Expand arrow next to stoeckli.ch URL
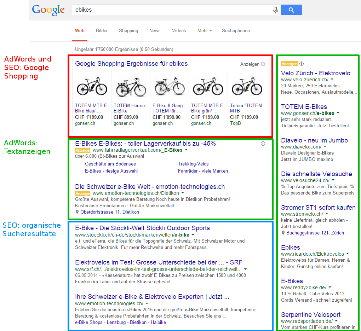This screenshot has height=331, width=361. pos(193,234)
